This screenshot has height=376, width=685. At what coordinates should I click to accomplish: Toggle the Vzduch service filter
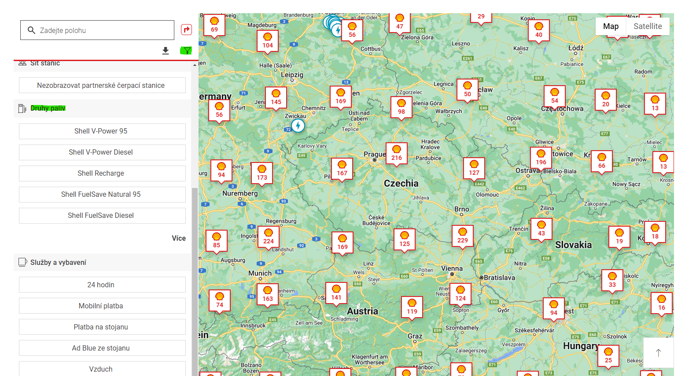point(102,369)
